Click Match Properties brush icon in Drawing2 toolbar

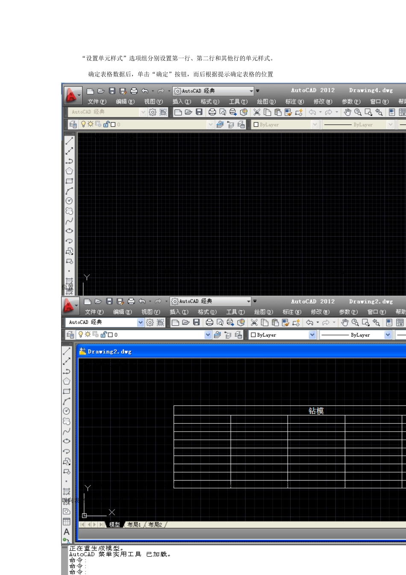click(x=286, y=323)
